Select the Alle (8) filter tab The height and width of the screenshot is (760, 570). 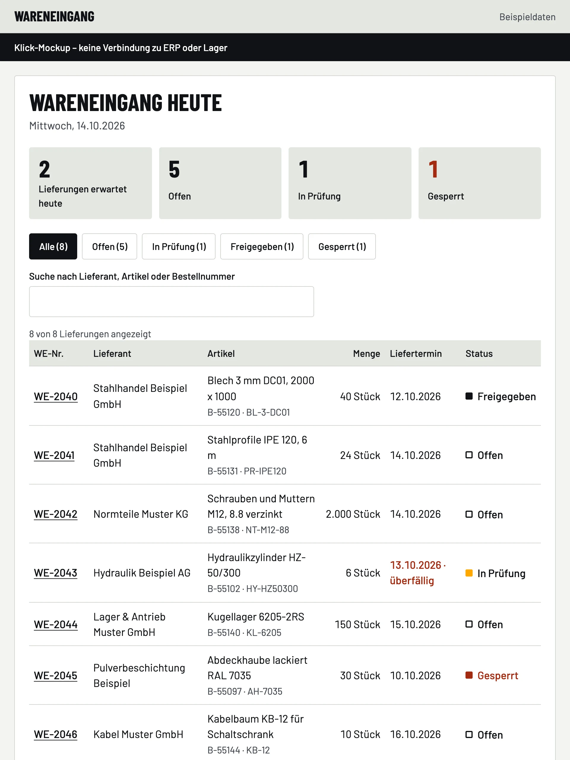53,246
